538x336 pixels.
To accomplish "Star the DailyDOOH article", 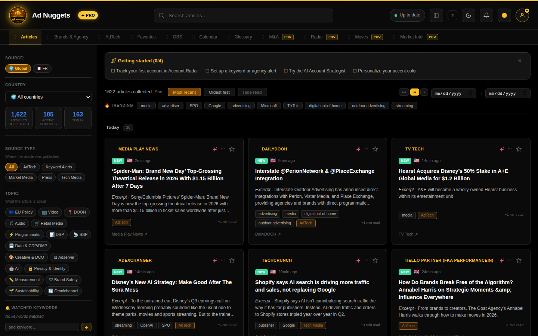I will click(x=375, y=149).
